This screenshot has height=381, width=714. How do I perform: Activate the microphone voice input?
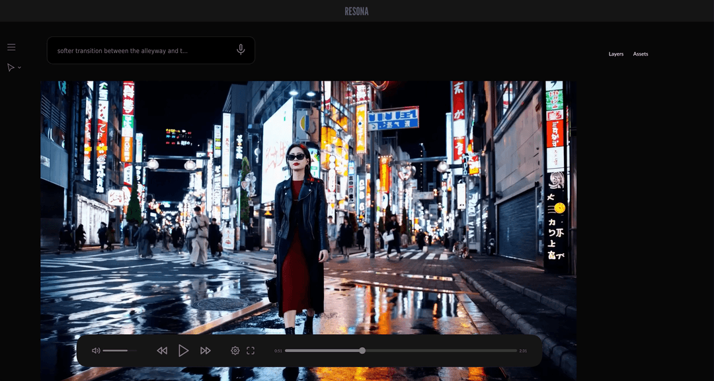pos(241,50)
